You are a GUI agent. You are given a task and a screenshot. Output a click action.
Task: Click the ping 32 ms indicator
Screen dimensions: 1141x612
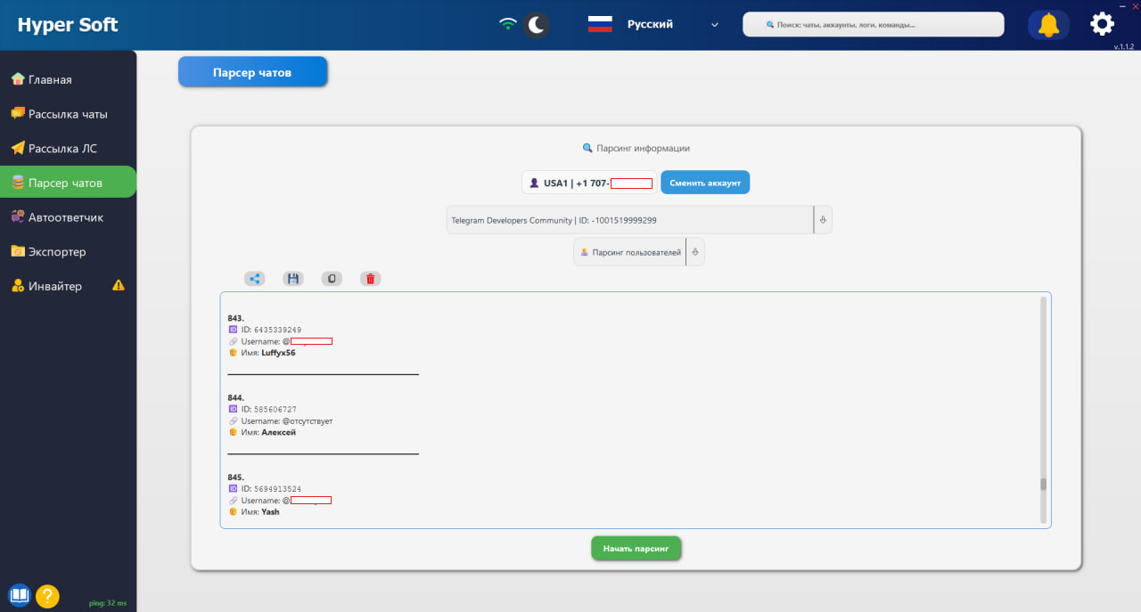(x=108, y=603)
